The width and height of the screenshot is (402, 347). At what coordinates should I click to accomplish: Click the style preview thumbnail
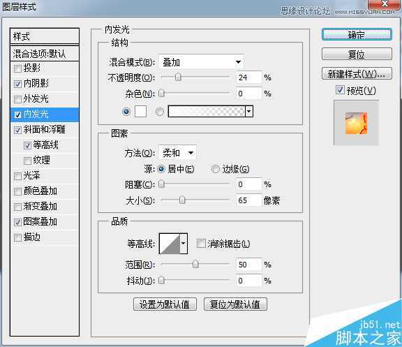356,123
